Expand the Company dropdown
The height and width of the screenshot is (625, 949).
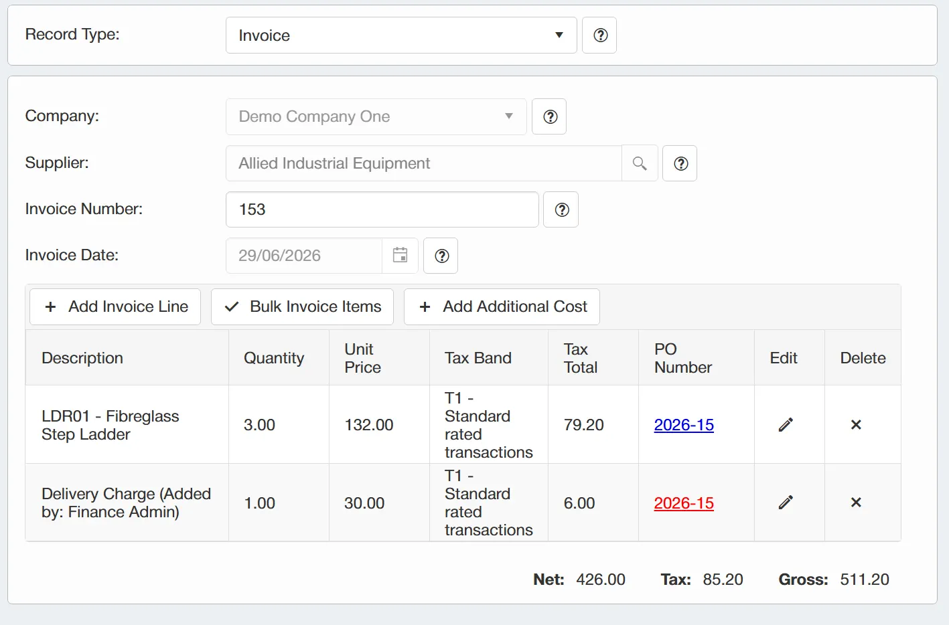[508, 116]
